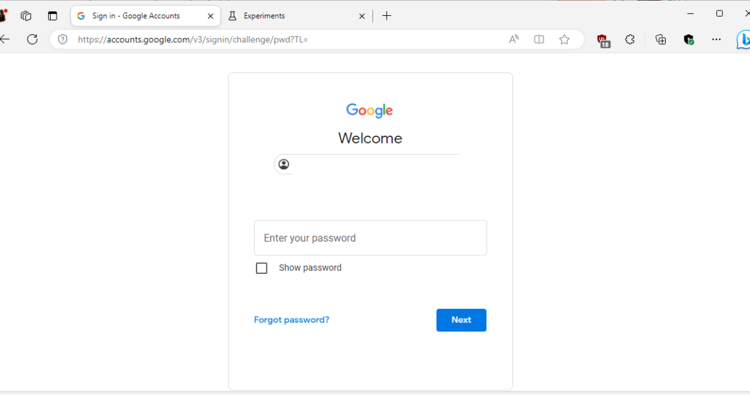This screenshot has height=395, width=750.
Task: Click the Next button
Action: [x=461, y=320]
